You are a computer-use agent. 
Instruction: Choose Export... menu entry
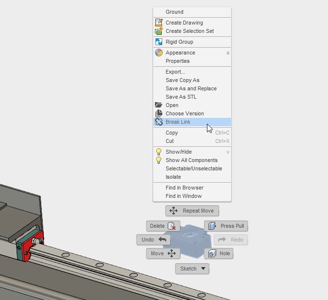pos(192,72)
